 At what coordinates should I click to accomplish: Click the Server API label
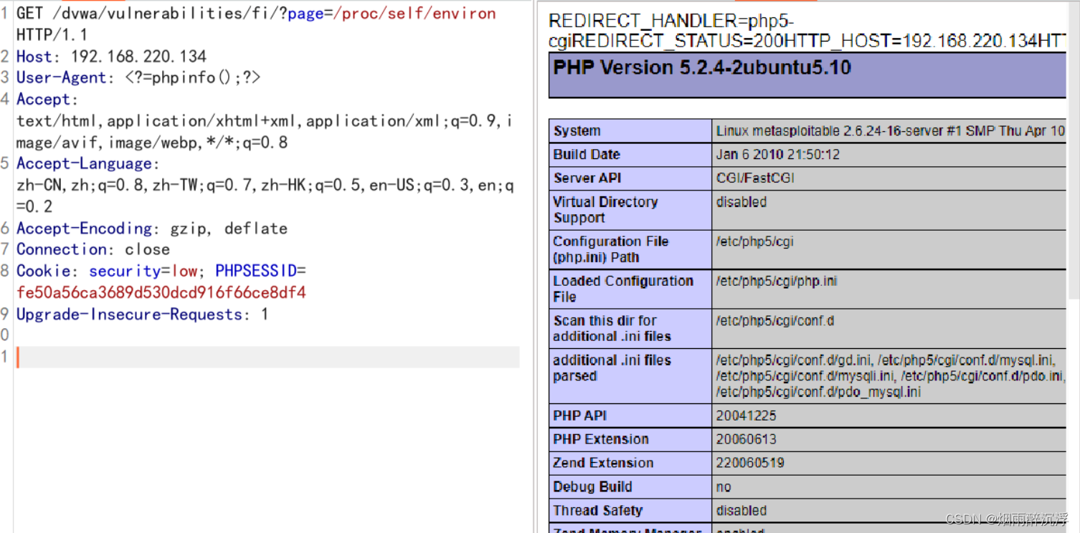coord(587,178)
